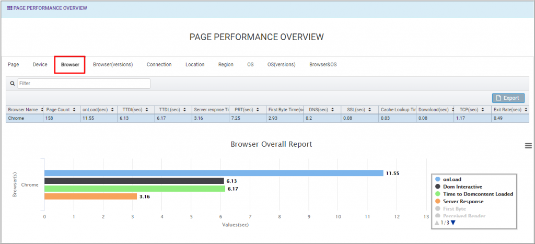Click the blue onLoad bar 11.55
This screenshot has height=244, width=535.
[x=214, y=173]
